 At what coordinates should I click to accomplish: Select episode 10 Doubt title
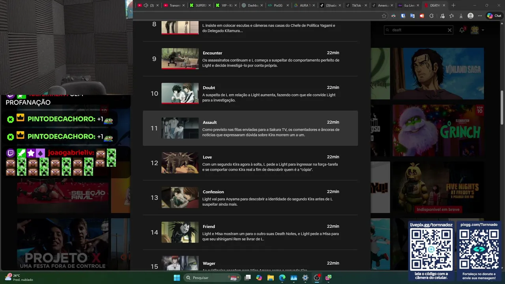[x=209, y=88]
